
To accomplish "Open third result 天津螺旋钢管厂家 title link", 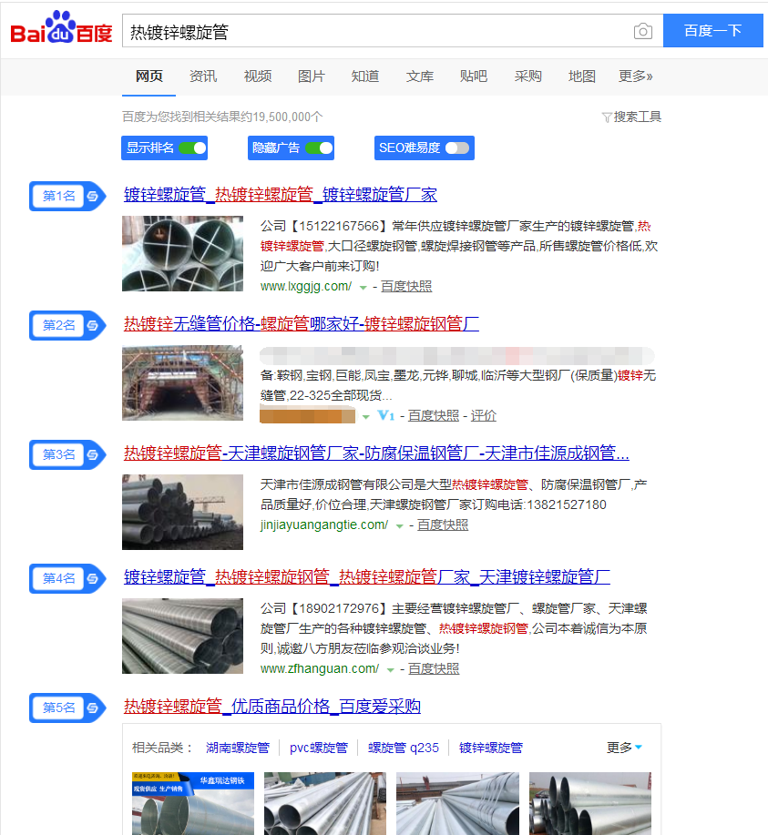I will [376, 453].
